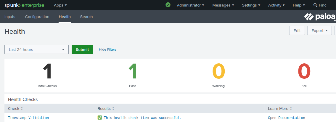Open the Settings menu
Image resolution: width=336 pixels, height=122 pixels.
[251, 5]
